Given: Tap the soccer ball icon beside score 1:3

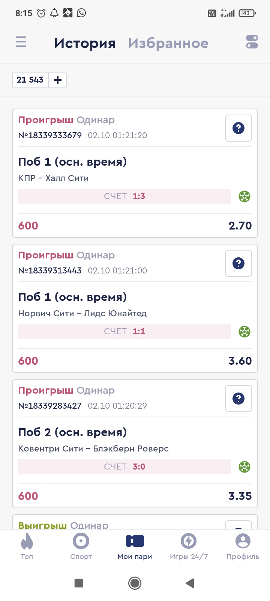Looking at the screenshot, I should click(x=244, y=196).
